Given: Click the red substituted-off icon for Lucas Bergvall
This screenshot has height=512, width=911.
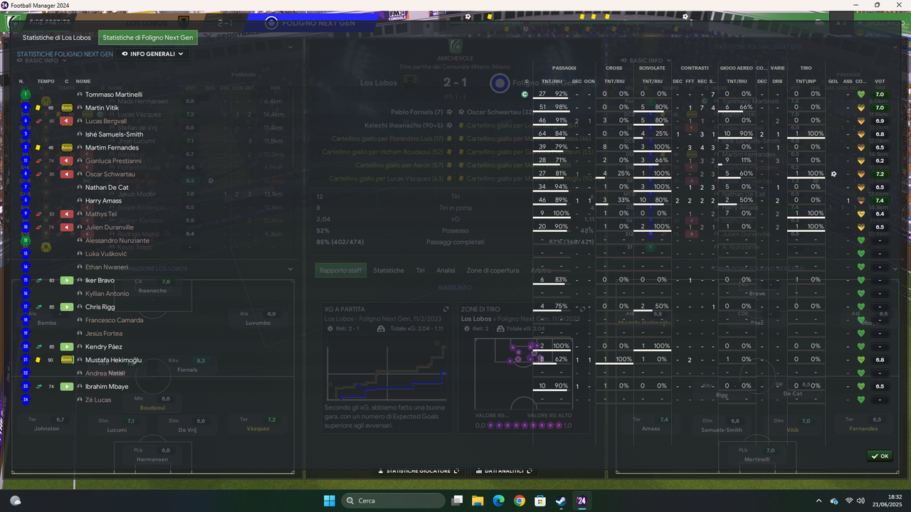Looking at the screenshot, I should 67,121.
